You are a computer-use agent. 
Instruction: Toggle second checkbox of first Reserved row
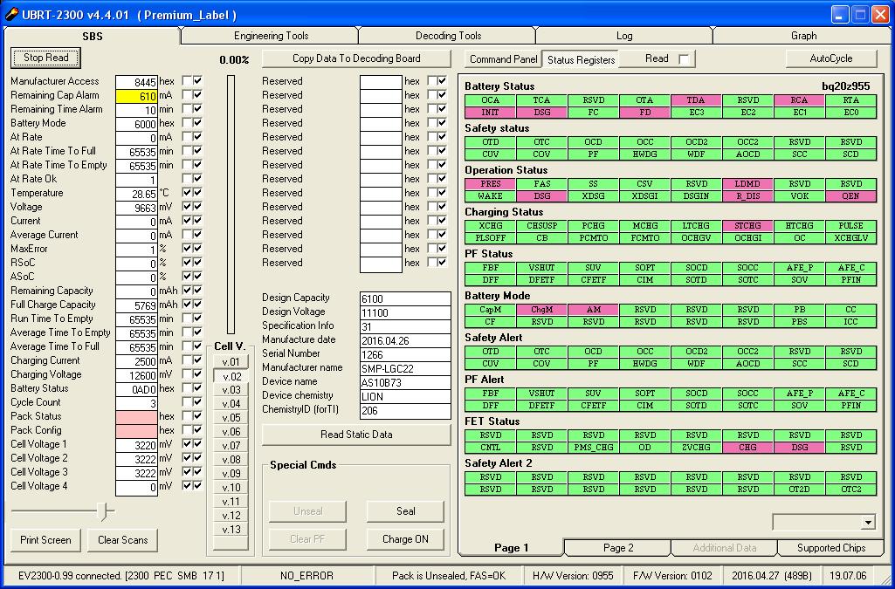click(442, 81)
